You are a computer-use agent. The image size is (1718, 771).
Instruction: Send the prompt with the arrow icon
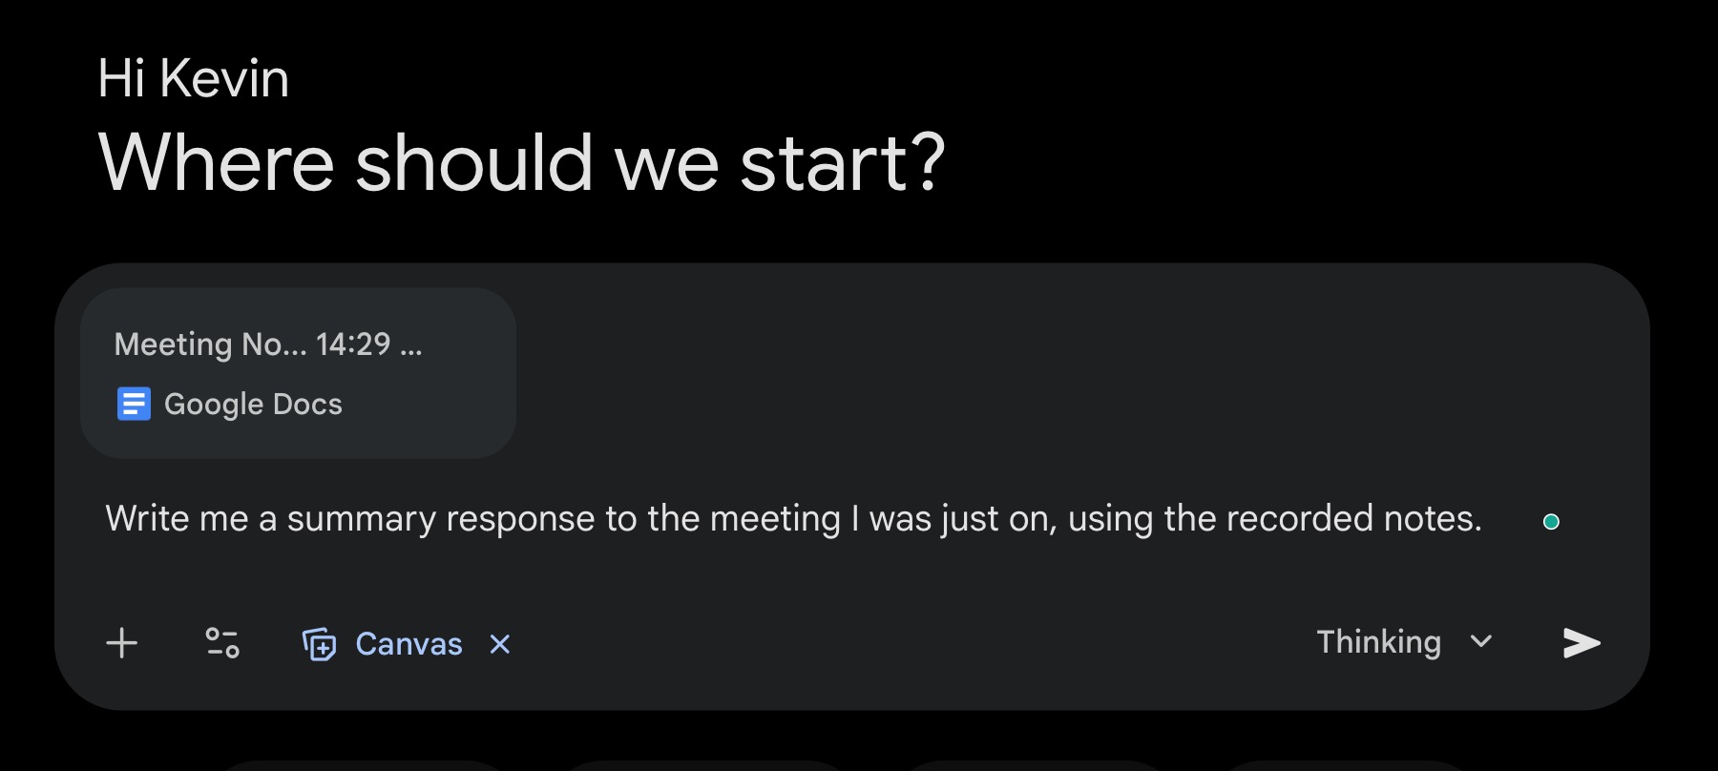[1581, 643]
